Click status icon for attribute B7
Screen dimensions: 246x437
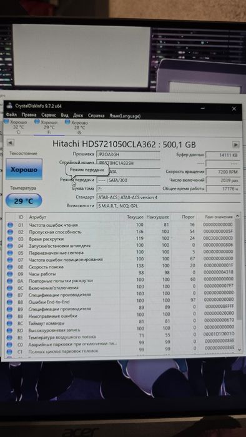pos(10,295)
